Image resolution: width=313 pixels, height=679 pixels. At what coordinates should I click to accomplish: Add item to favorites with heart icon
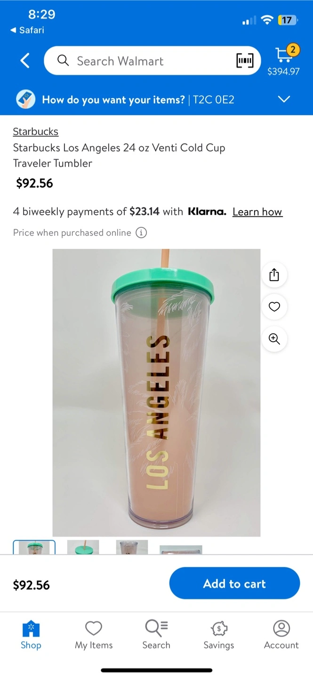[274, 307]
